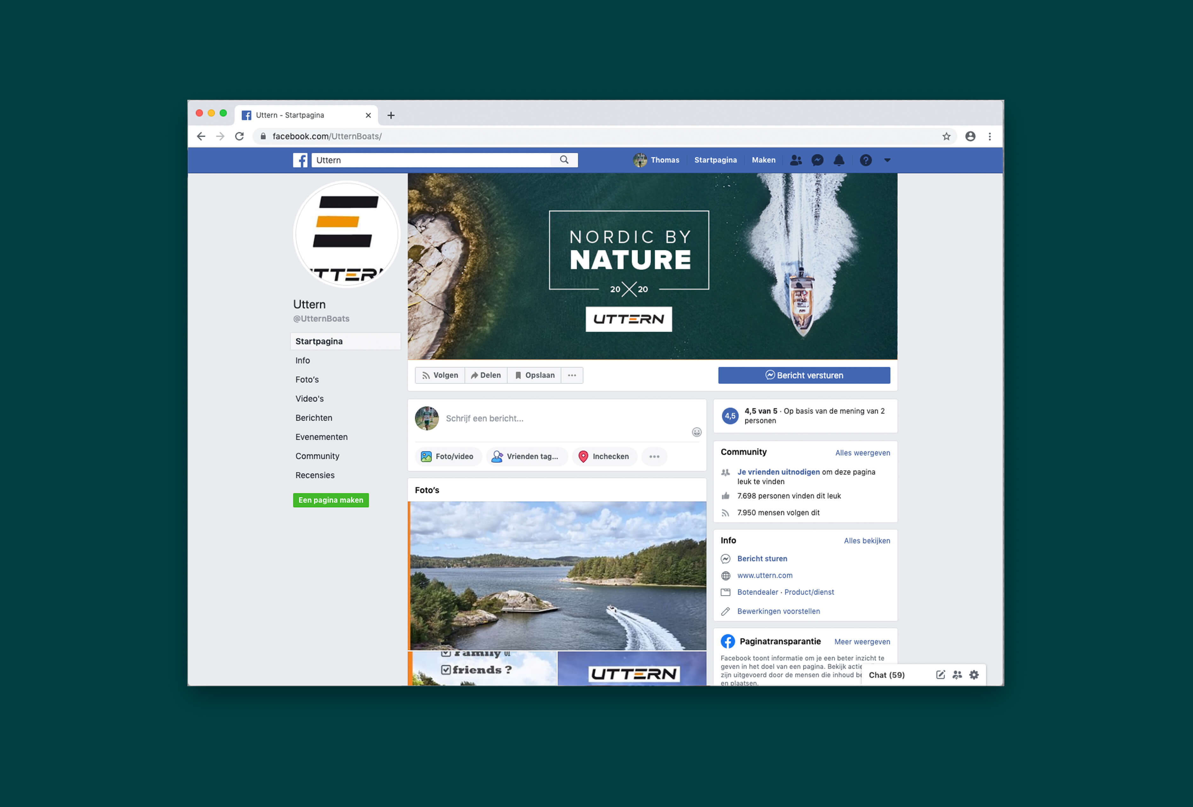Viewport: 1193px width, 807px height.
Task: Click the Bericht versturen button
Action: pos(803,375)
